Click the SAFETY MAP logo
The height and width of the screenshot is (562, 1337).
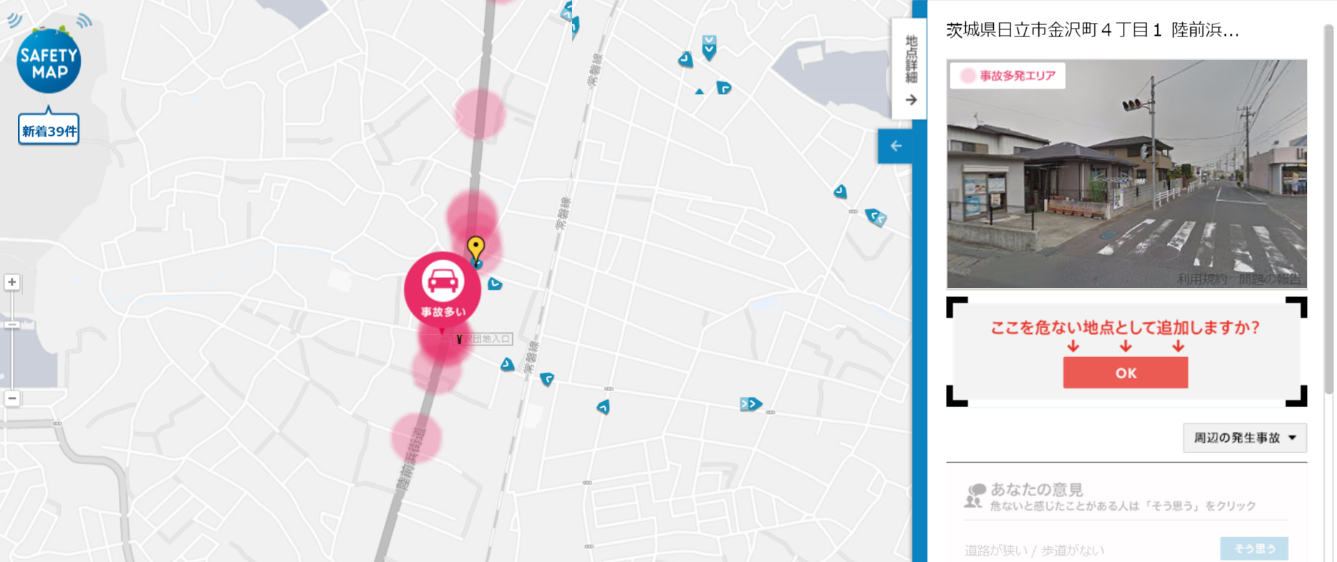coord(49,60)
